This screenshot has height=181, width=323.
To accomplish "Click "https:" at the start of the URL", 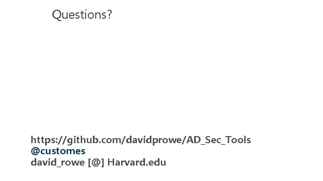I will (41, 140).
